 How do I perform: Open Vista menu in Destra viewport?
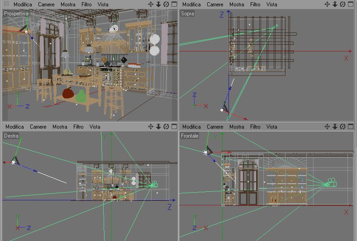click(95, 127)
